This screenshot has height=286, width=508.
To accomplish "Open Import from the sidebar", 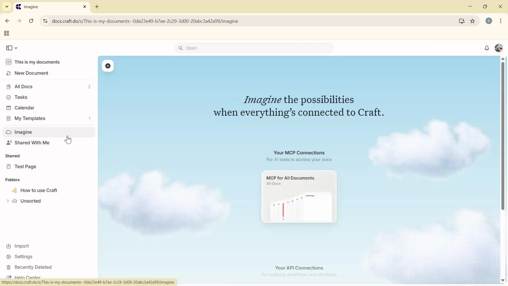I will pyautogui.click(x=21, y=246).
